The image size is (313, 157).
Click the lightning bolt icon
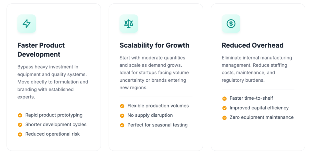tap(27, 24)
